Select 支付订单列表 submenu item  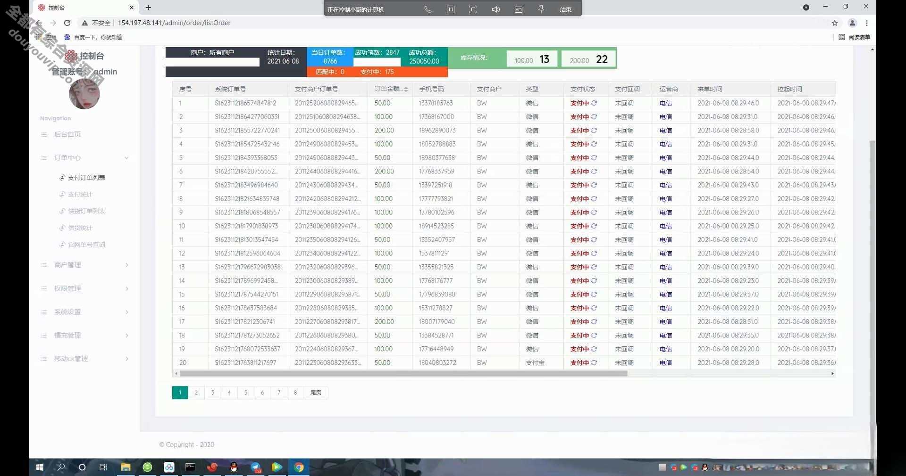pos(86,178)
